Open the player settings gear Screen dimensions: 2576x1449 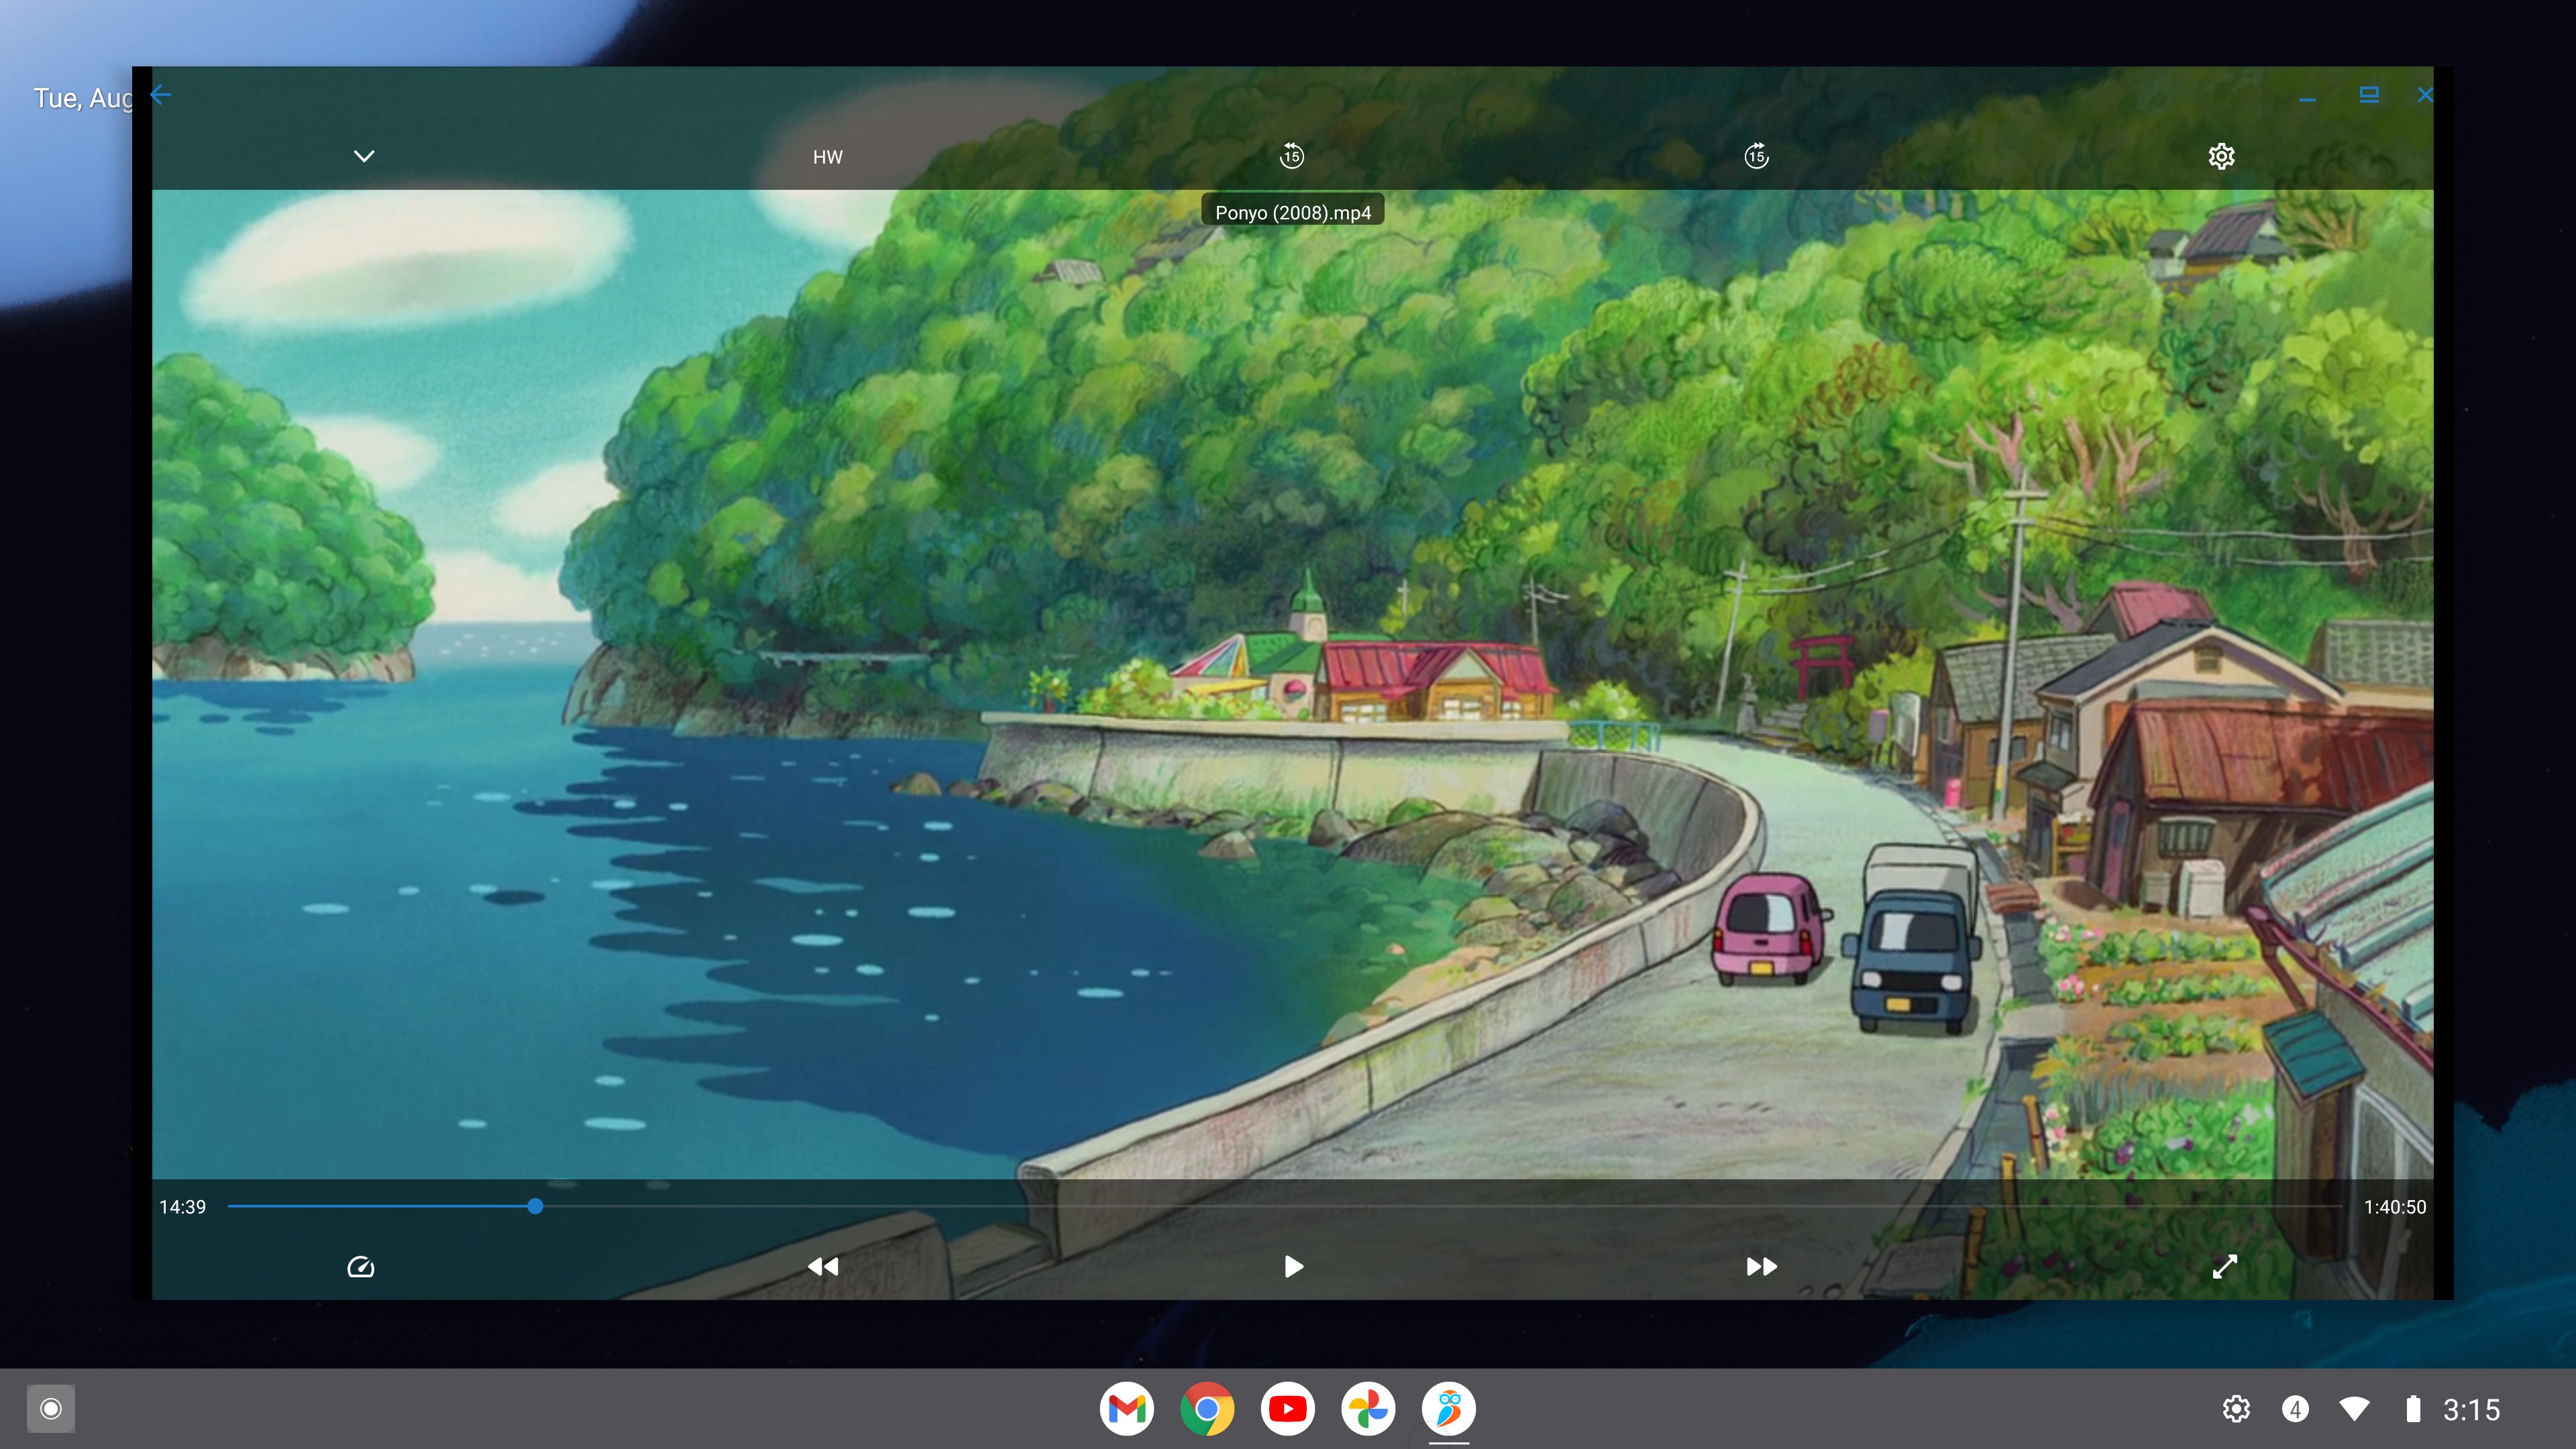pos(2221,156)
